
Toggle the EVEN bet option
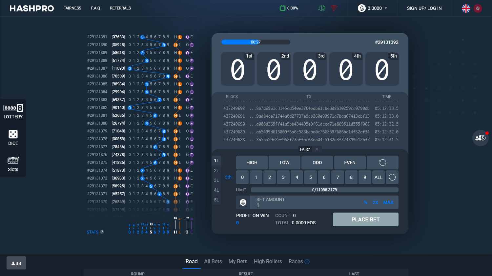[x=350, y=163]
